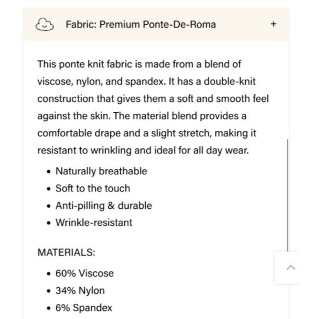Expand the Fabric section with plus icon
This screenshot has width=319, height=319.
pyautogui.click(x=273, y=24)
